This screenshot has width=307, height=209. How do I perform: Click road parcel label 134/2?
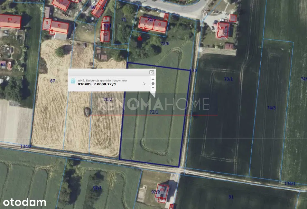click(26, 147)
